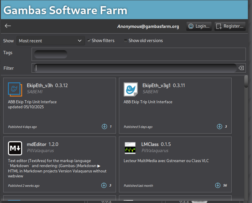Click the mdEditor Markdown icon
The width and height of the screenshot is (252, 203).
click(15, 148)
